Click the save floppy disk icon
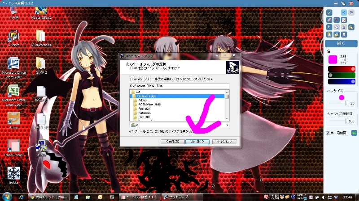The width and height of the screenshot is (359, 201). click(344, 34)
